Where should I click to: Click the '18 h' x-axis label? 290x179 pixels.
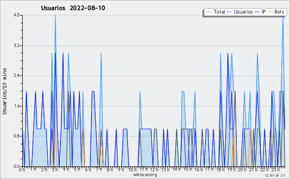[x=221, y=170]
